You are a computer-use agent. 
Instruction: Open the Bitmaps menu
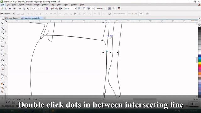45,5
